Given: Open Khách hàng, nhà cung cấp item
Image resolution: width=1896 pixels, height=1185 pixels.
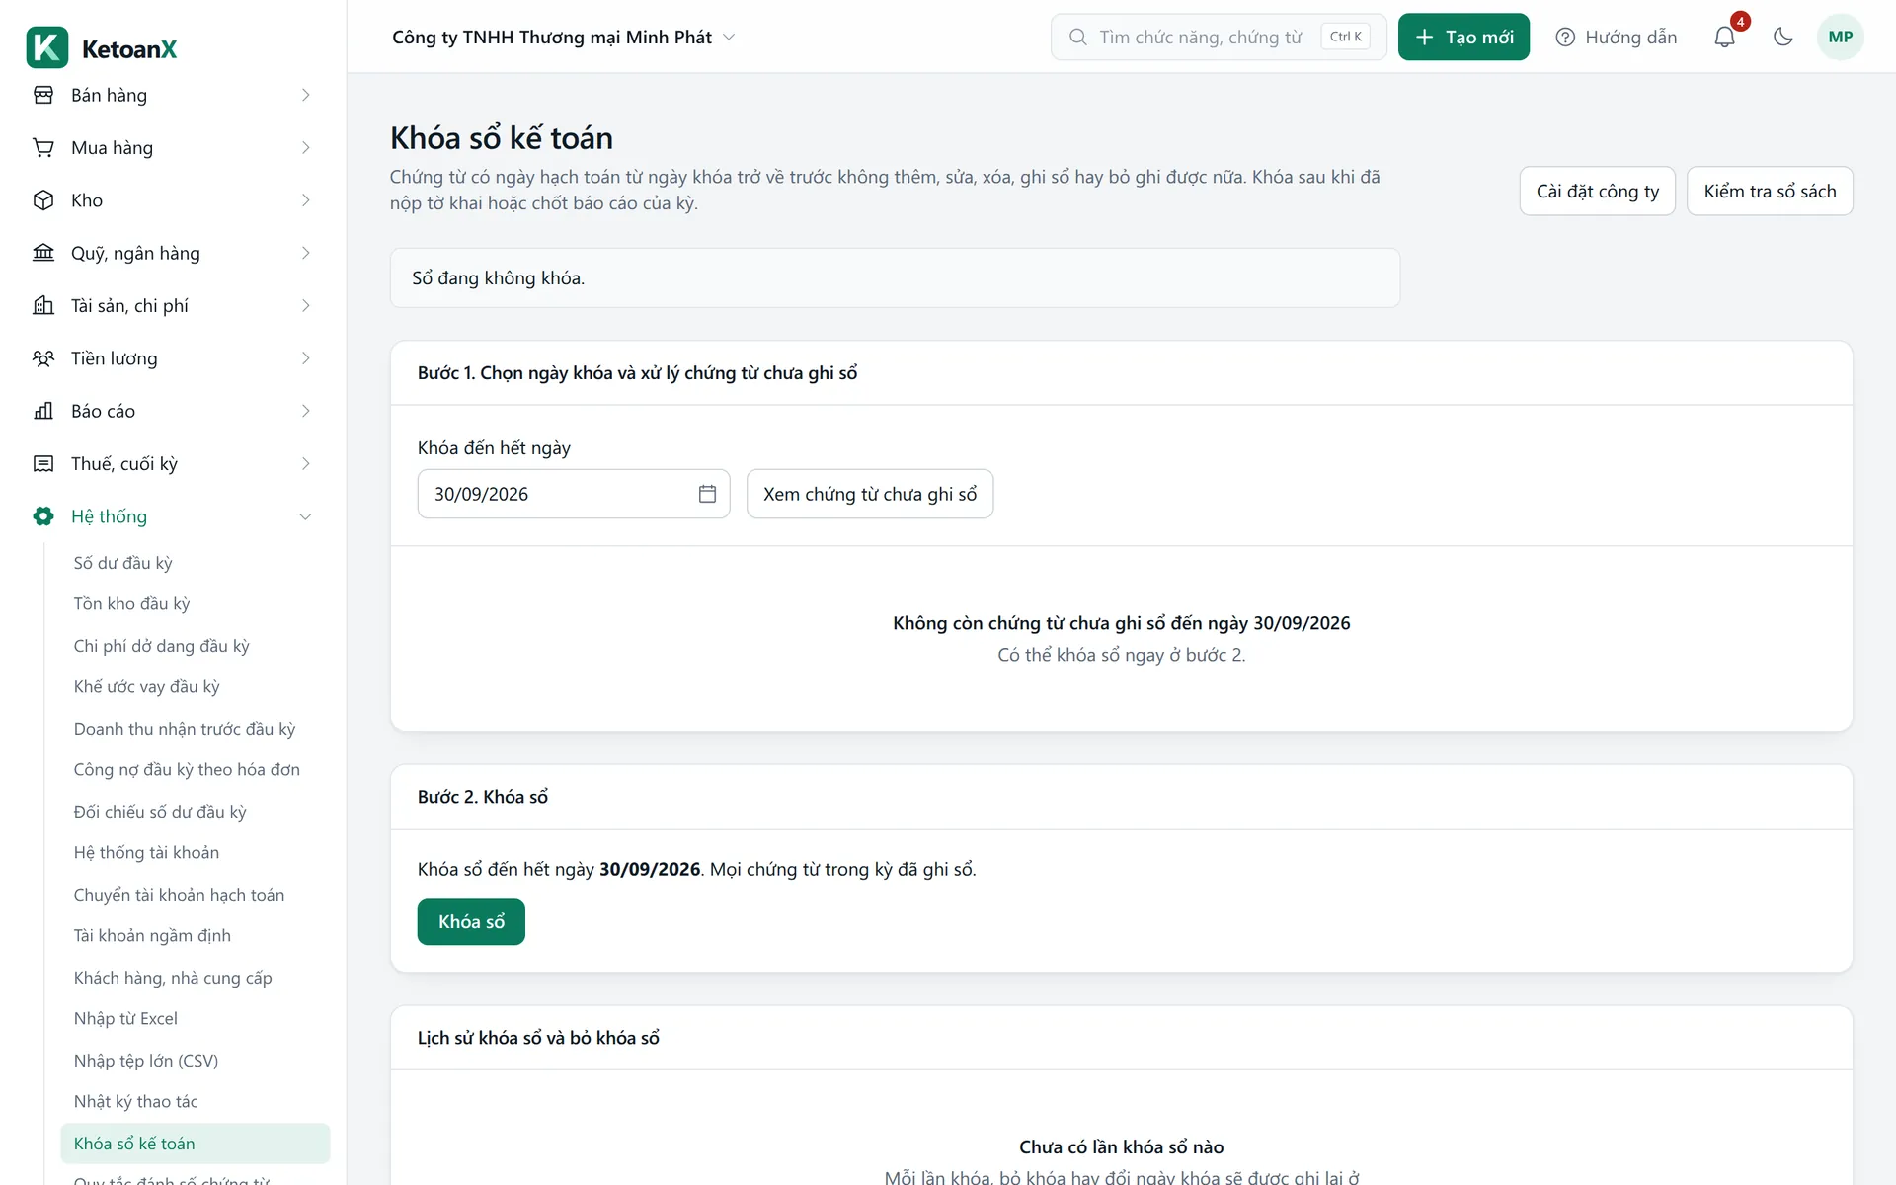Looking at the screenshot, I should 173,978.
